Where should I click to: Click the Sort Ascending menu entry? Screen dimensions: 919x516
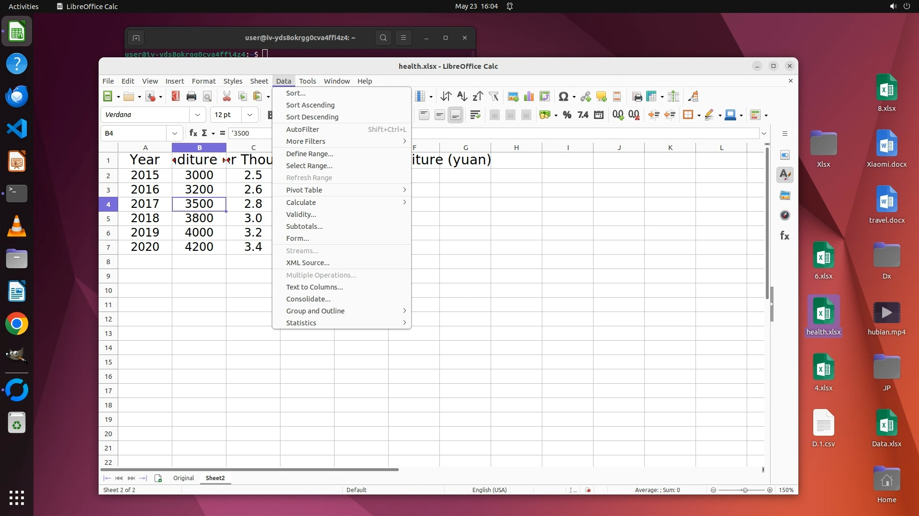tap(310, 105)
